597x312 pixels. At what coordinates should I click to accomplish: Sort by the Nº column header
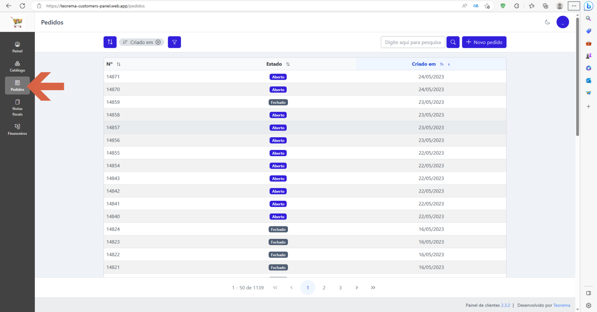coord(114,64)
